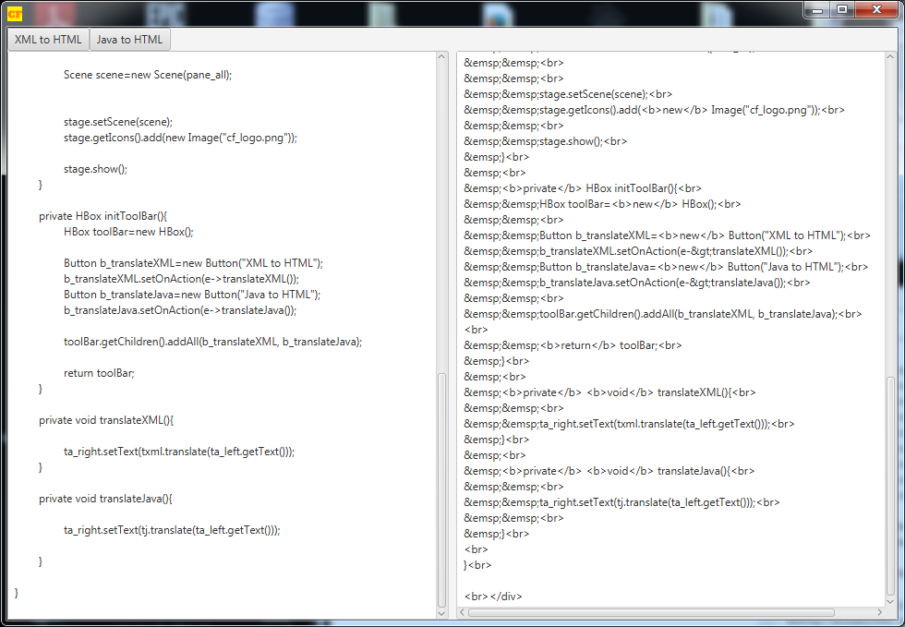Click the orange app icon in title bar

16,12
